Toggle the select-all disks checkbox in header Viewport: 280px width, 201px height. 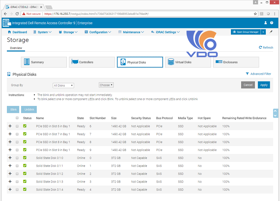coord(17,118)
